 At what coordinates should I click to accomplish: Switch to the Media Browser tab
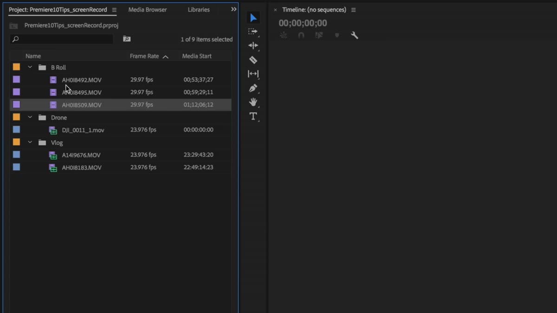148,10
